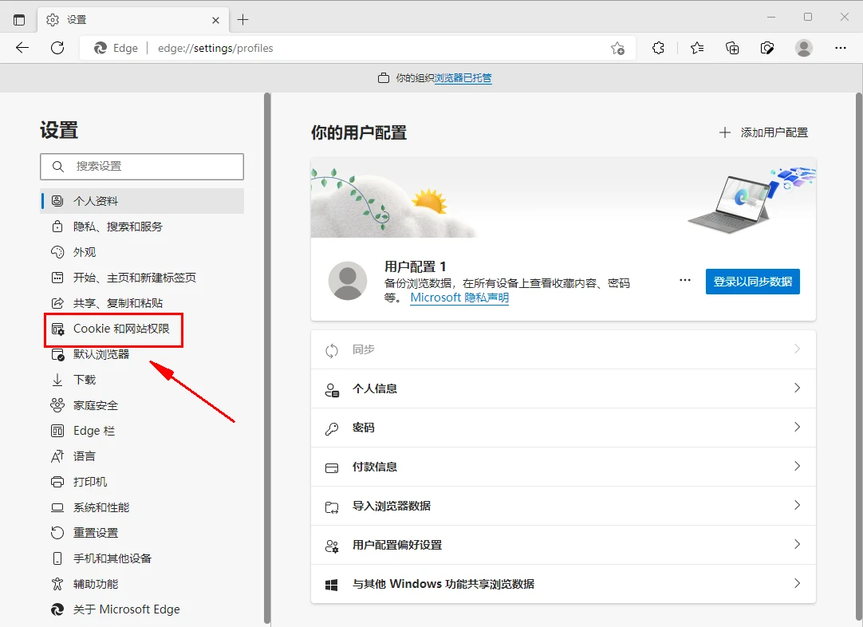Screen dimensions: 863x627
Task: Click the 搜索设置 search box
Action: tap(142, 166)
